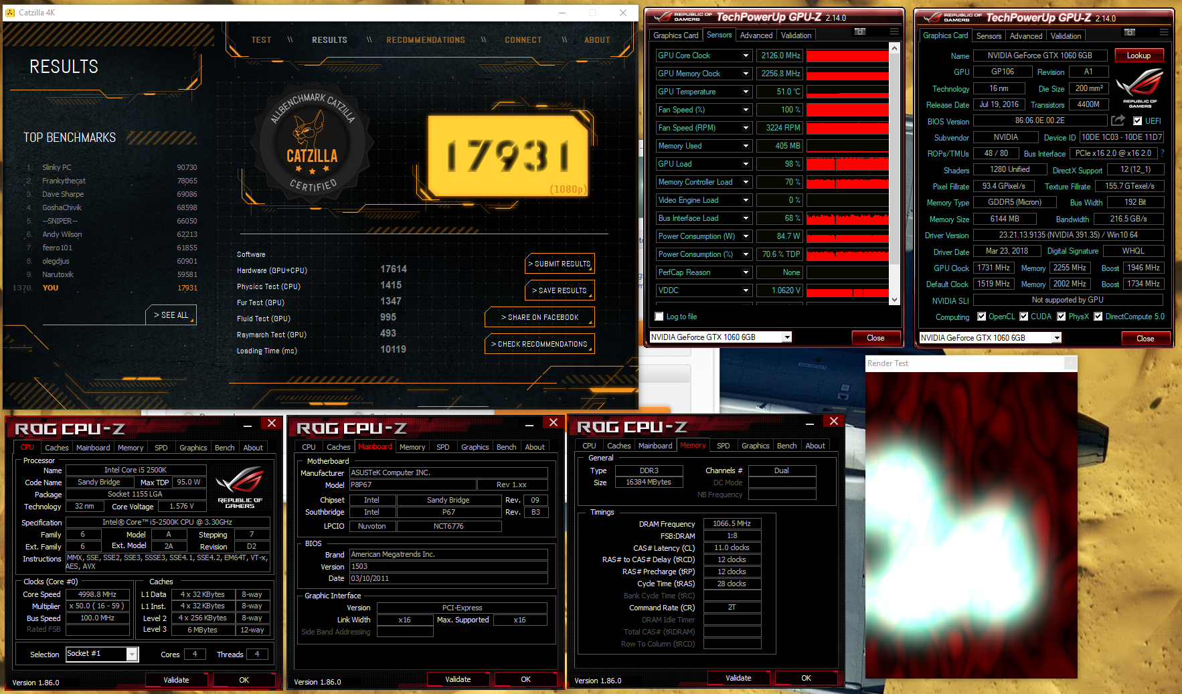Click the Render Test preview image

[971, 525]
